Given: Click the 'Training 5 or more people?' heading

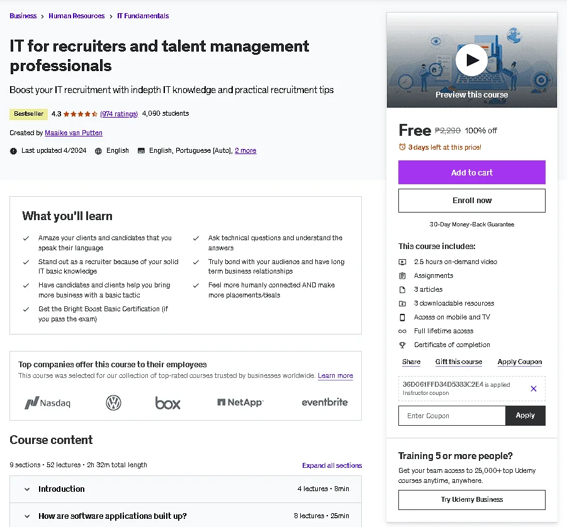Looking at the screenshot, I should 455,456.
